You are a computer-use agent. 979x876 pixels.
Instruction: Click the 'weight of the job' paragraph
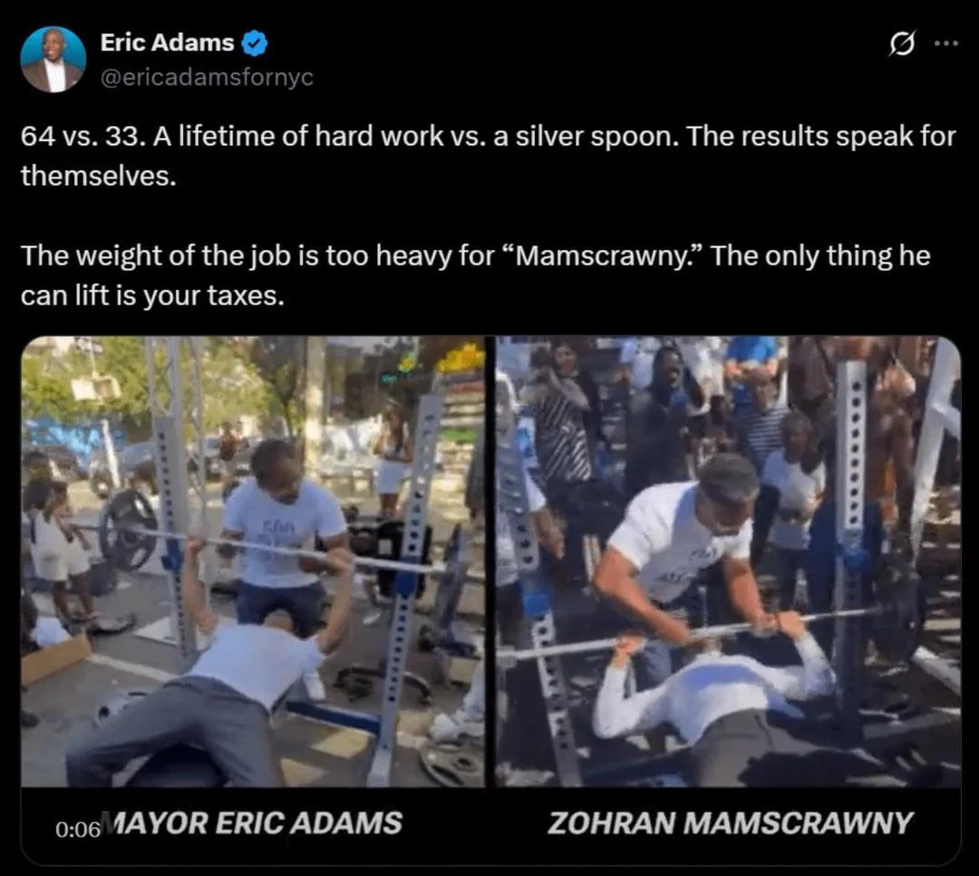point(475,275)
